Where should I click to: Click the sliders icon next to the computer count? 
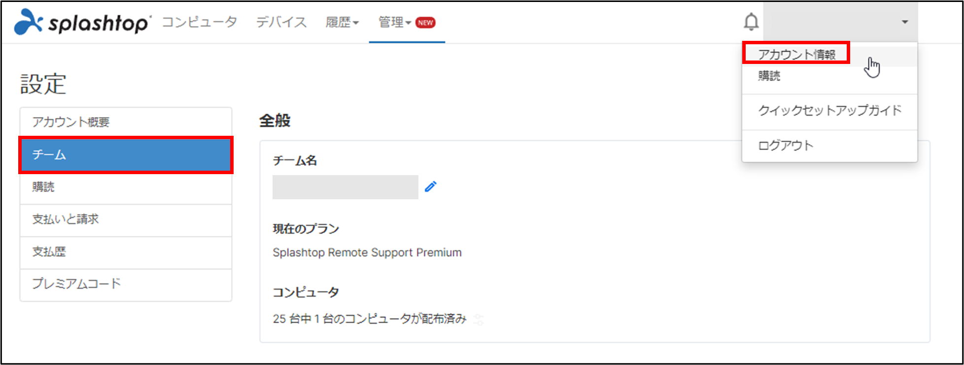tap(478, 319)
